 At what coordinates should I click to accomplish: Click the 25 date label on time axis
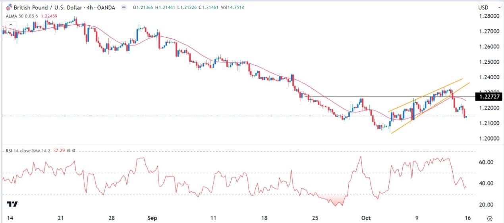pos(316,218)
